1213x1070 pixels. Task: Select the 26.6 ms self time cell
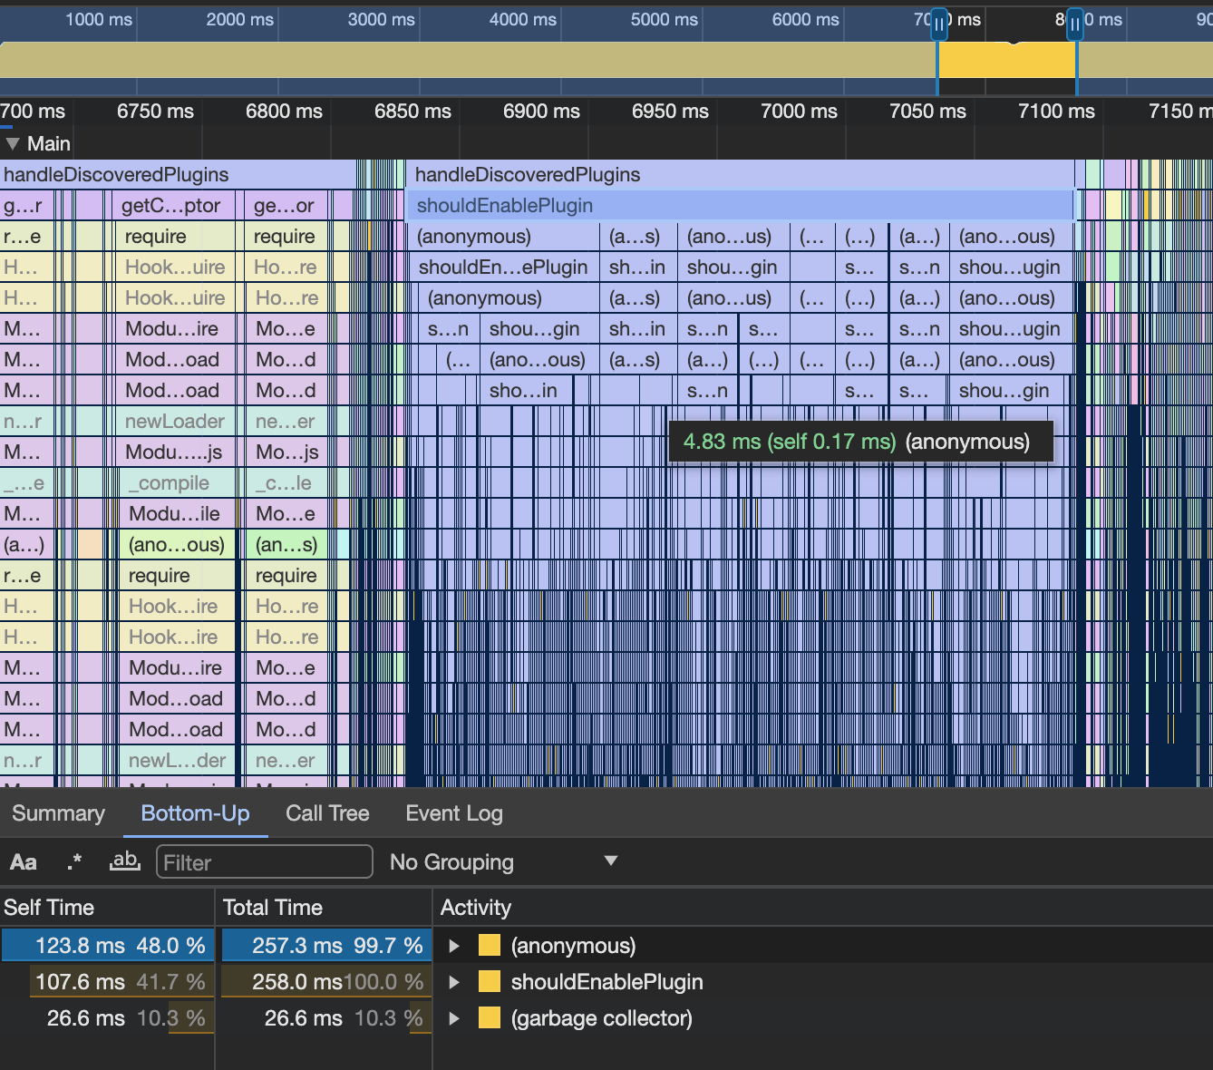tap(108, 1018)
